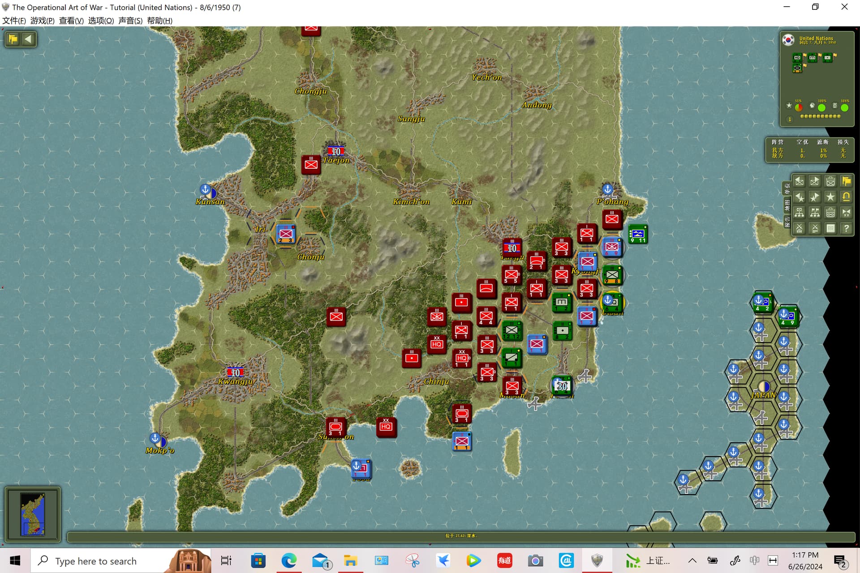Viewport: 860px width, 573px height.
Task: Select the red infantry unit near Taejon
Action: 311,165
